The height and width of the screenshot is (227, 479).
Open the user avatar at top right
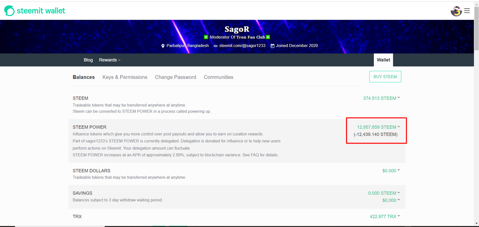(x=456, y=11)
